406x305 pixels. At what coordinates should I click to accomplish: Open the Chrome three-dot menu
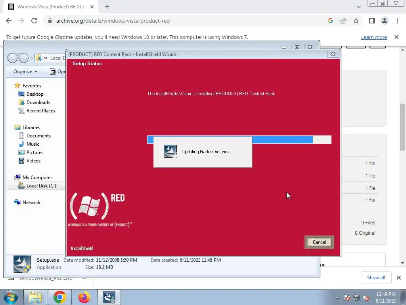point(397,21)
